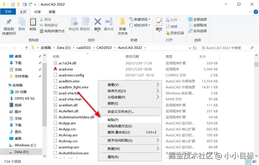Collapse the ribbon with chevron
Viewport: 259px width, 165px height.
[250, 12]
